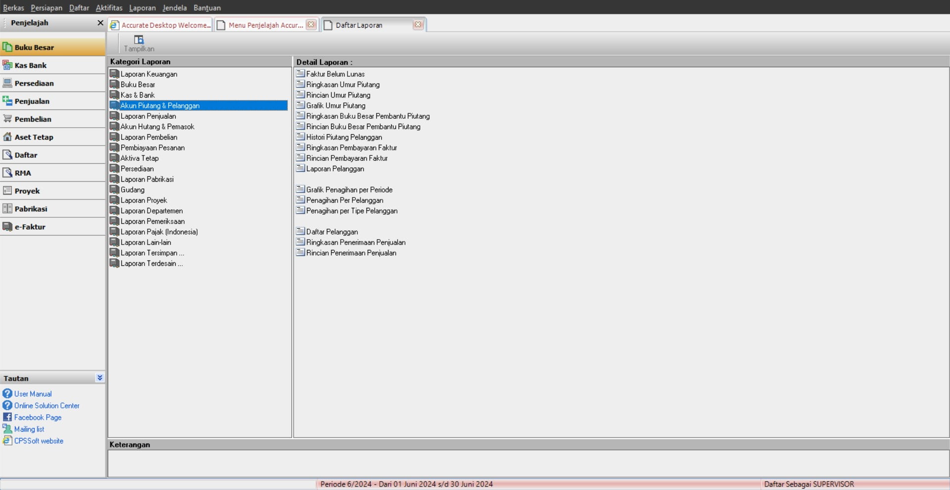Select Laporan Keuangan report category
This screenshot has height=490, width=950.
click(149, 74)
